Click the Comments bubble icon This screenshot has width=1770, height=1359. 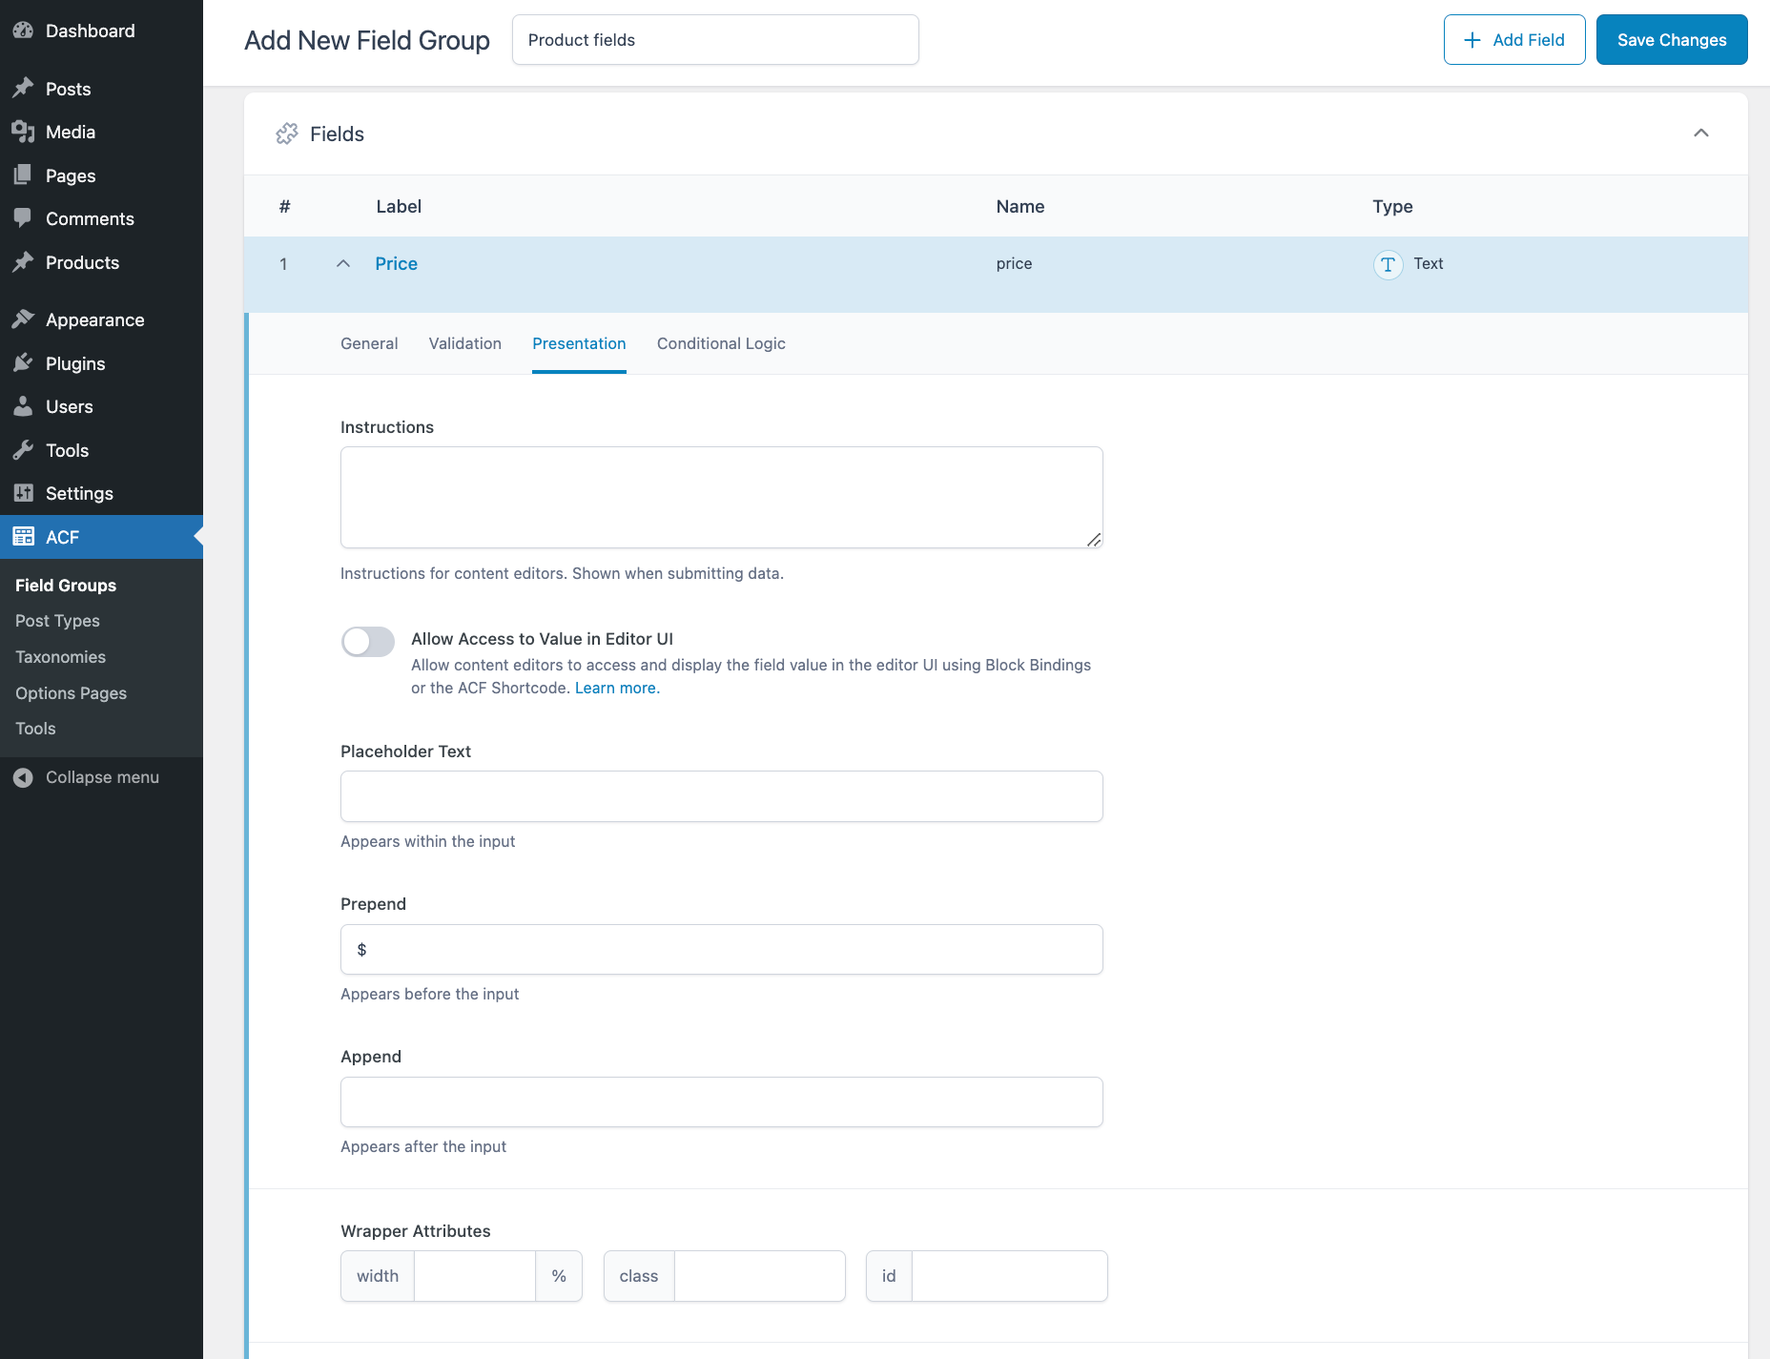pos(23,218)
